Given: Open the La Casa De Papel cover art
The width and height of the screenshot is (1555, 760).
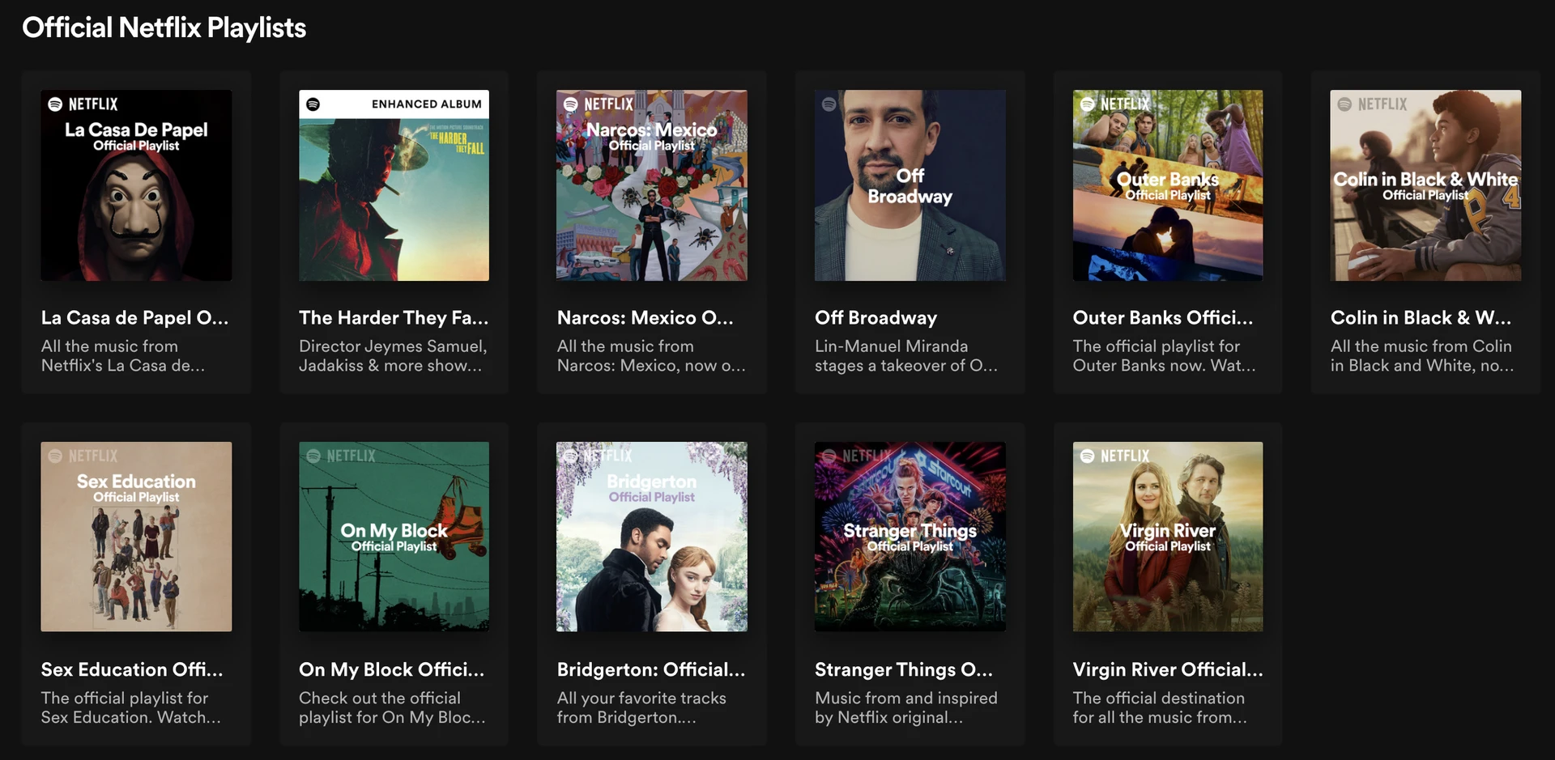Looking at the screenshot, I should point(136,185).
